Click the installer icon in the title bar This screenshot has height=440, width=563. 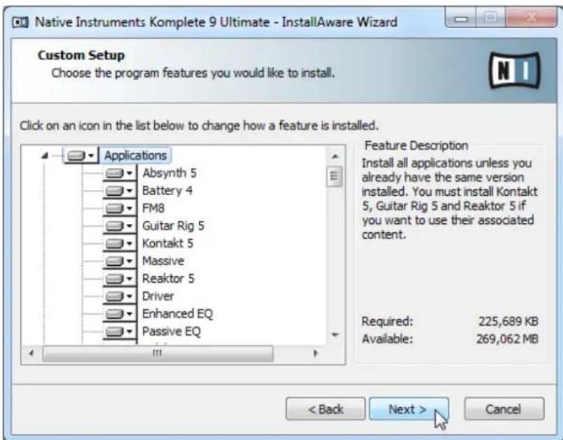coord(20,22)
